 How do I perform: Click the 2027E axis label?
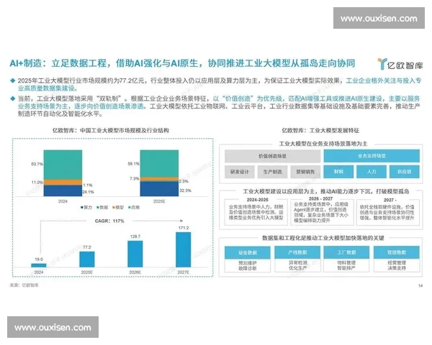(183, 272)
